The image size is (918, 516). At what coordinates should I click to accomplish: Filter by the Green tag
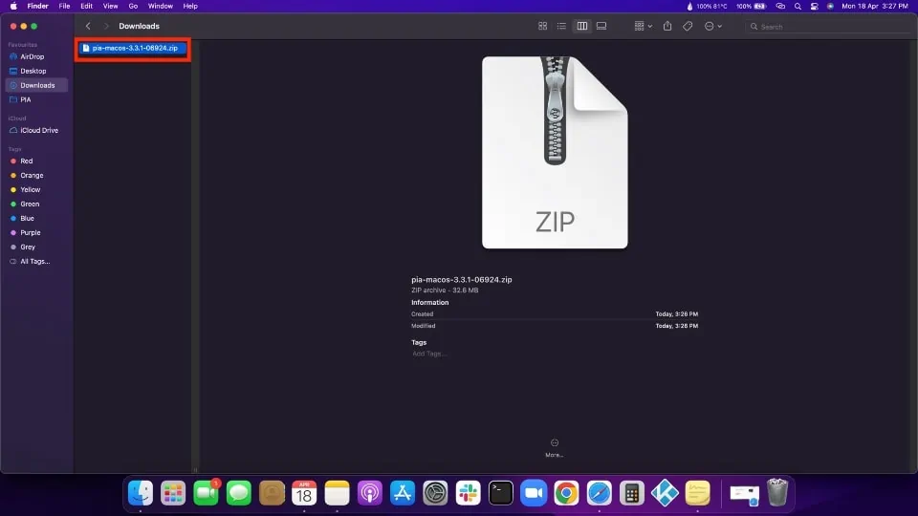point(30,204)
